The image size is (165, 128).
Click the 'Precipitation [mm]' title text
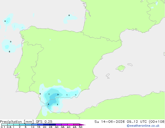[17, 122]
